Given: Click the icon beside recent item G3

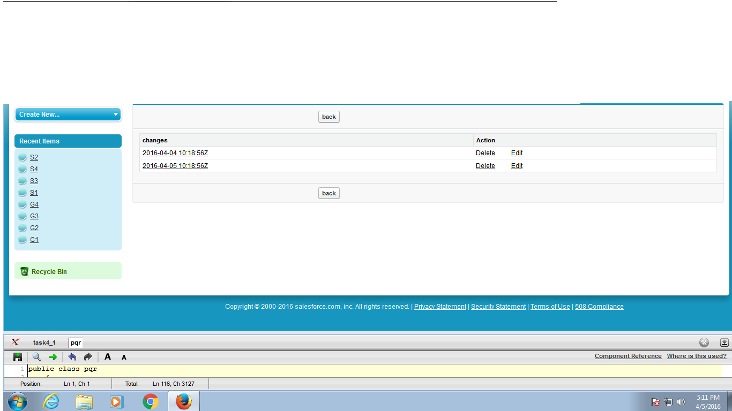Looking at the screenshot, I should point(23,216).
